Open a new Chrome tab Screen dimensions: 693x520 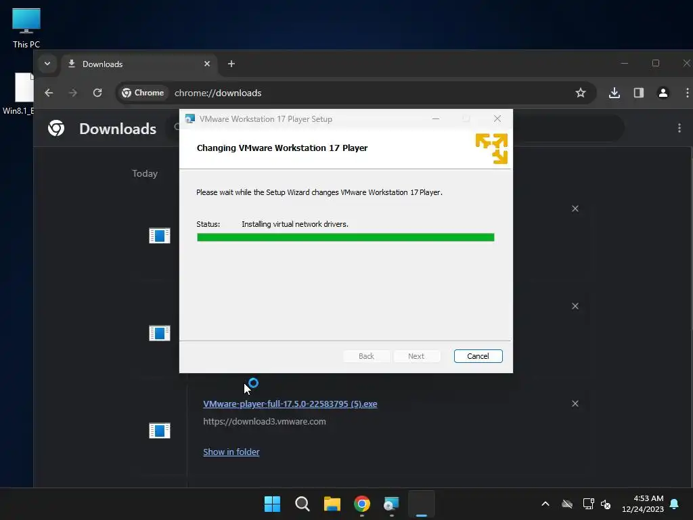231,64
